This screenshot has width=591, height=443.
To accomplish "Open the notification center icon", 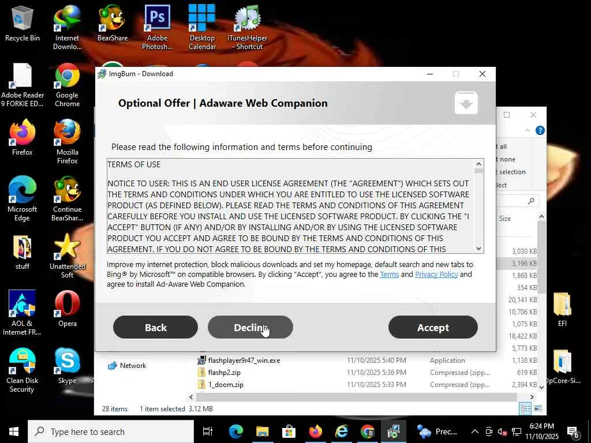I will point(573,431).
